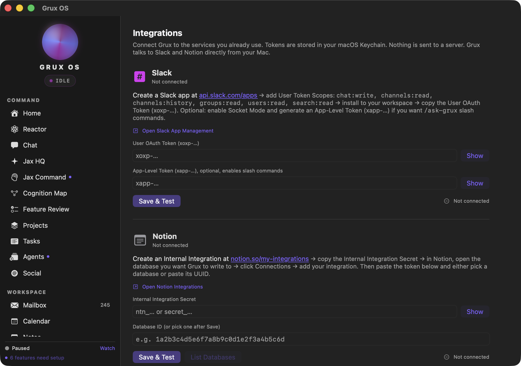Click the Agents icon in sidebar

[x=14, y=257]
